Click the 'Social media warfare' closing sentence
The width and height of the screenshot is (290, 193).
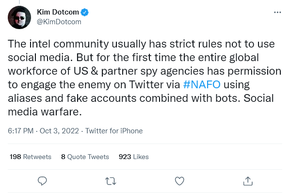click(141, 105)
